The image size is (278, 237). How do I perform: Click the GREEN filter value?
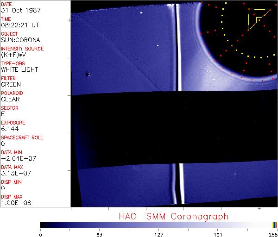[x=11, y=84]
